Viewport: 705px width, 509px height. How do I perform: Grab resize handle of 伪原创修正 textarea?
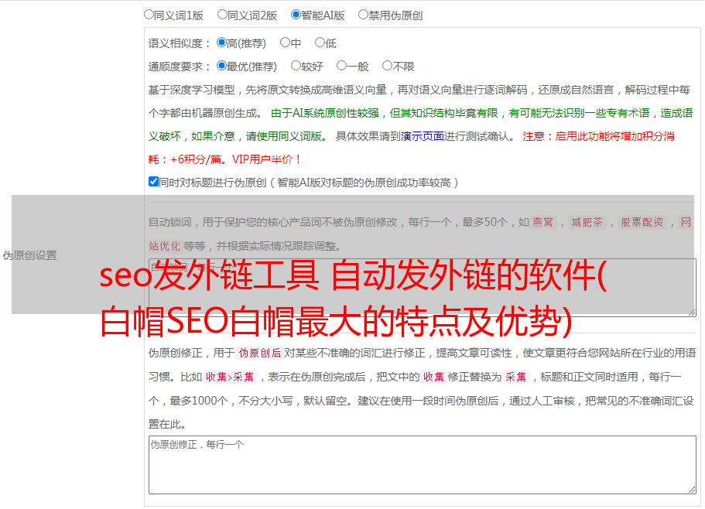[692, 490]
